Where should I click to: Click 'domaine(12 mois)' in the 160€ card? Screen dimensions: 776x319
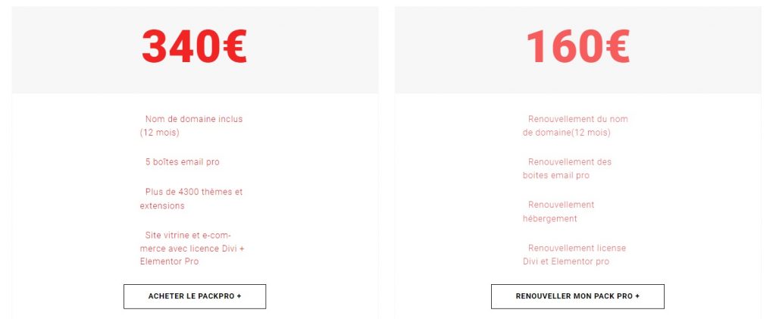(566, 133)
